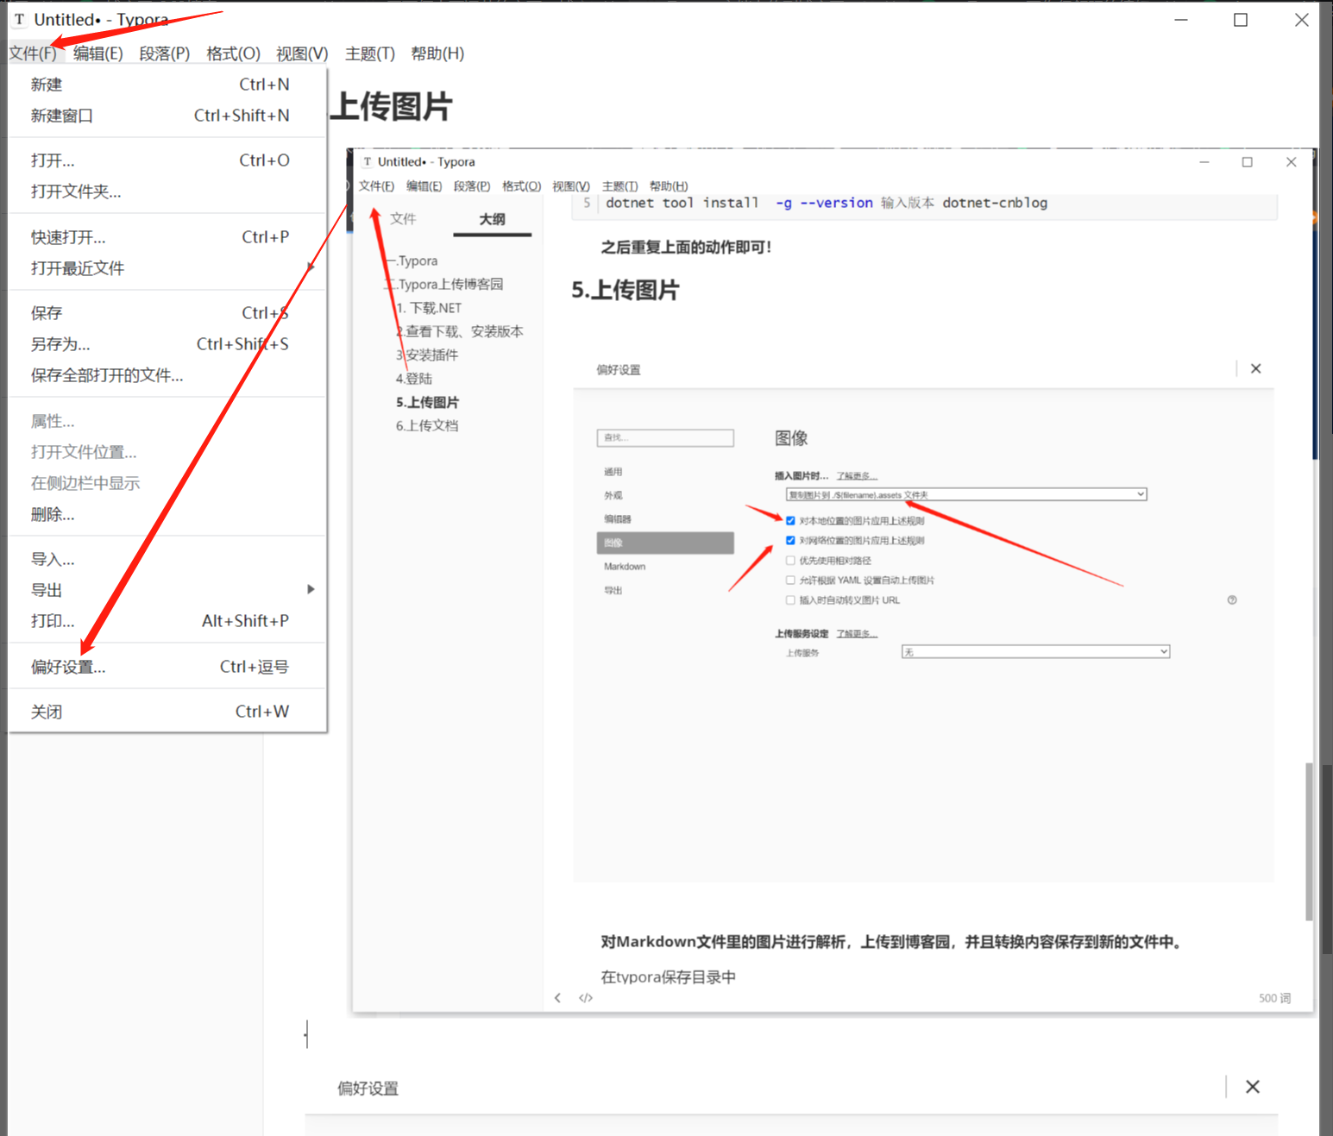Choose 另存为... from the File menu
1333x1136 pixels.
[167, 344]
